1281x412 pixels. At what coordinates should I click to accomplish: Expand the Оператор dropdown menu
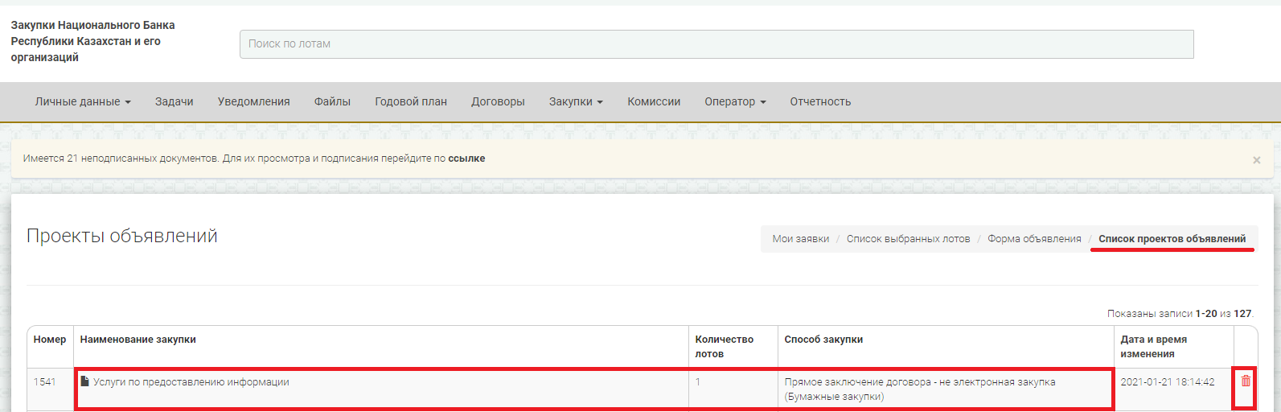(735, 101)
